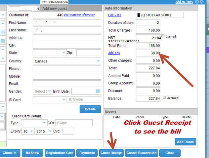
Task: Tick the HST Exempt checkbox
Action: 163,36
